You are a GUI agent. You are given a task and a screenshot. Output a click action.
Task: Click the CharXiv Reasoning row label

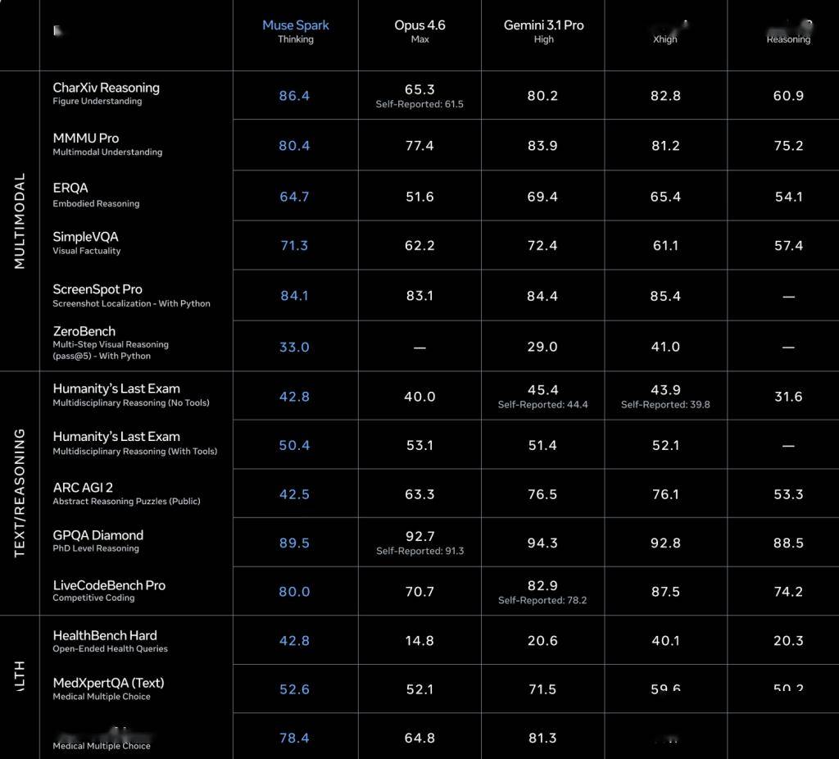106,88
